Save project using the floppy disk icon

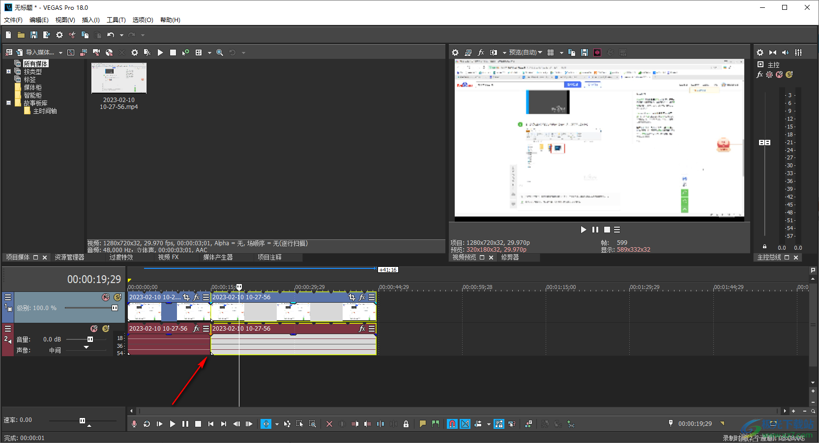(34, 35)
